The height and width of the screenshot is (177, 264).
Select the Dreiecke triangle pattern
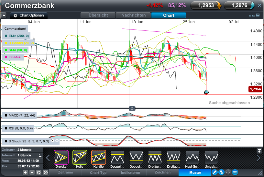click(x=61, y=157)
